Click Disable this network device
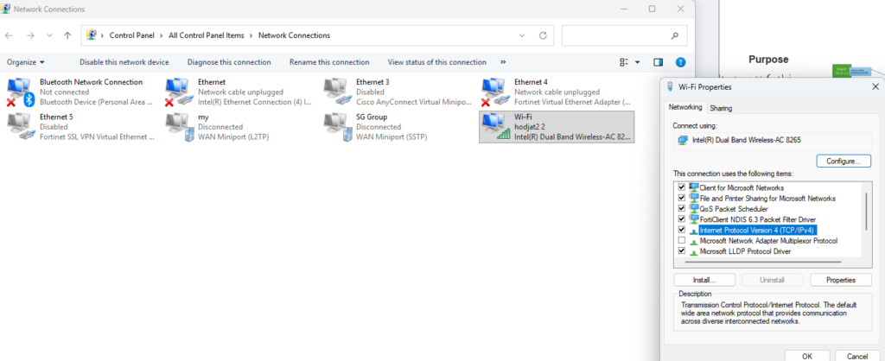885x361 pixels. [x=124, y=62]
